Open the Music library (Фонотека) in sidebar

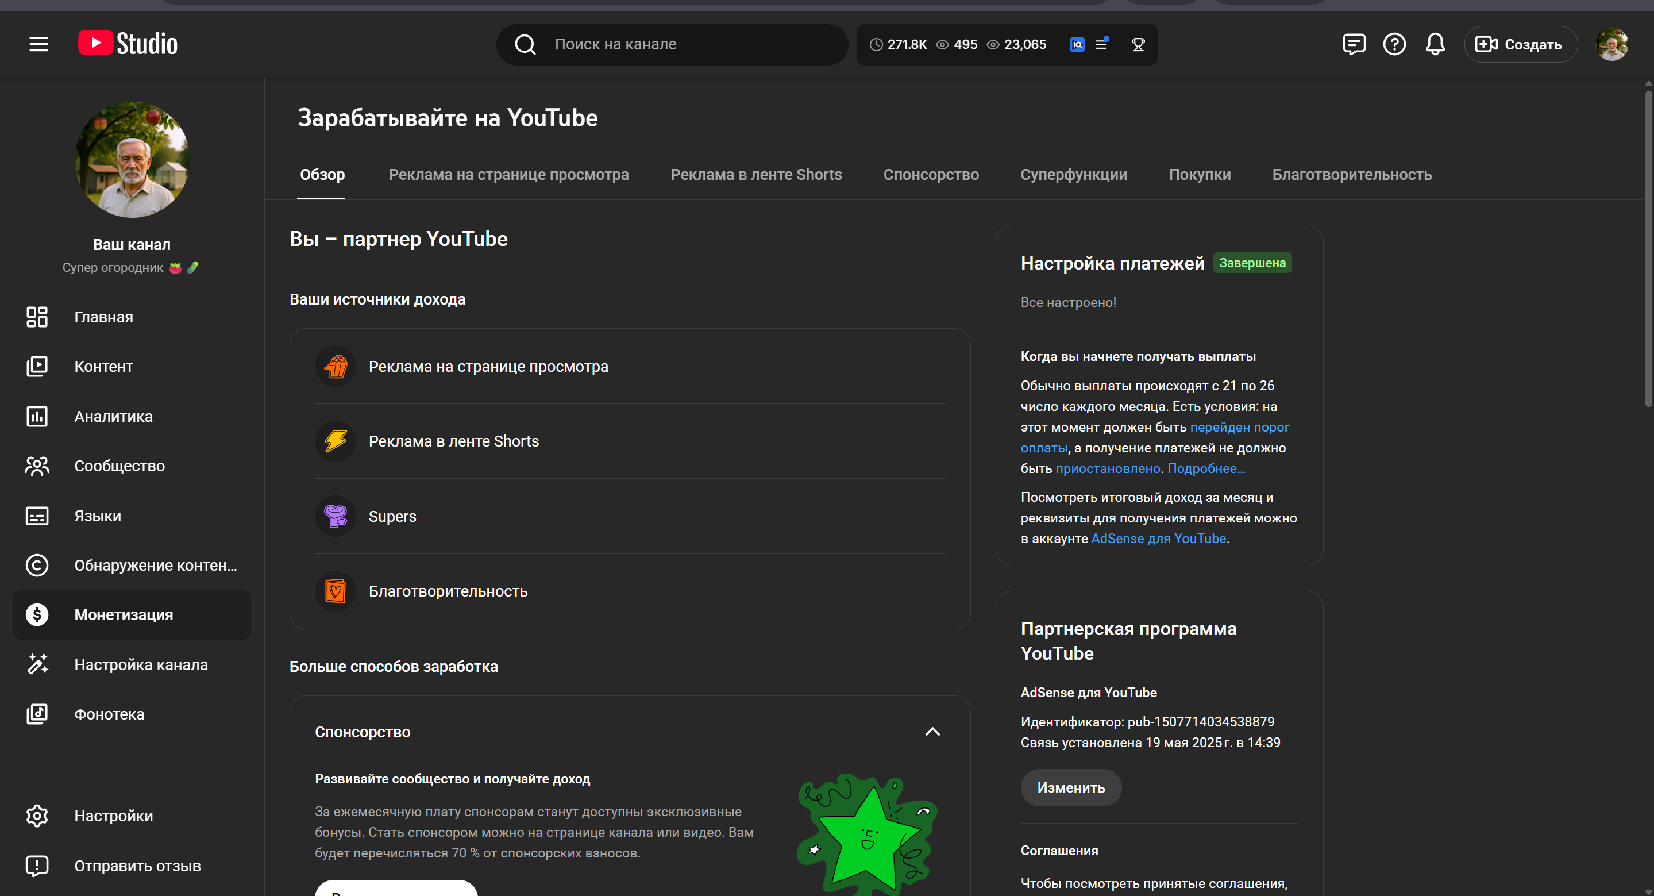(x=109, y=714)
